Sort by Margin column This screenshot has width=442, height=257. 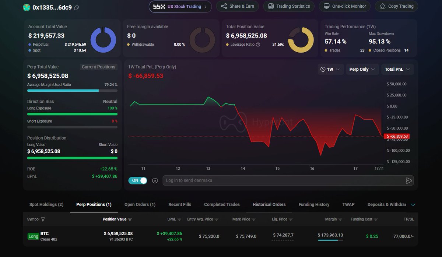click(334, 219)
